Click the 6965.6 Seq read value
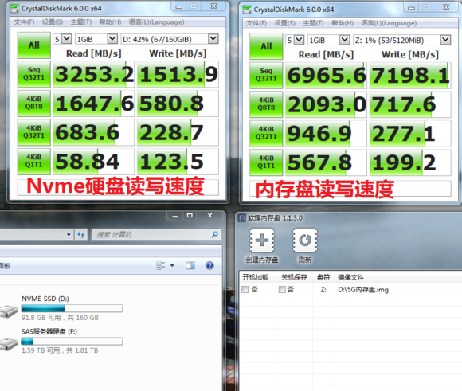This screenshot has width=462, height=391. [x=326, y=76]
